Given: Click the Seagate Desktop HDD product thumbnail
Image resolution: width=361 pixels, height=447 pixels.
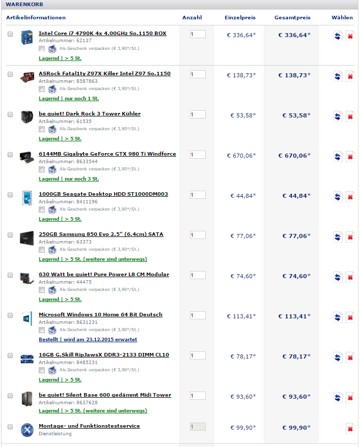Looking at the screenshot, I should [x=26, y=197].
